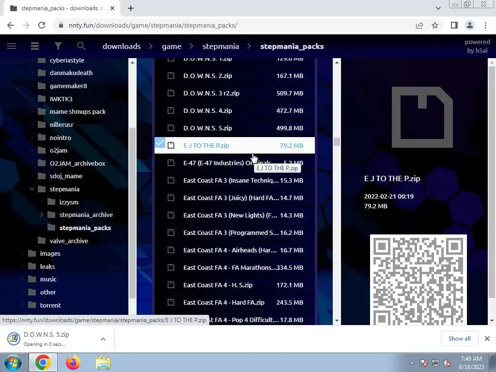Click the muted volume tray icon
The image size is (496, 372).
point(448,363)
